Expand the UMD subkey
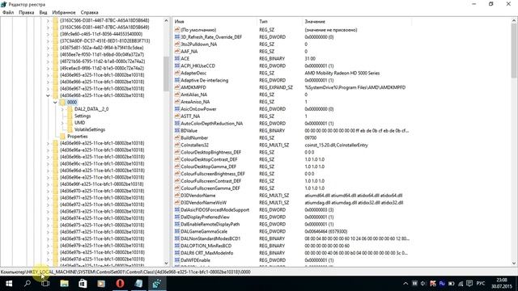518x291 pixels. pos(62,123)
